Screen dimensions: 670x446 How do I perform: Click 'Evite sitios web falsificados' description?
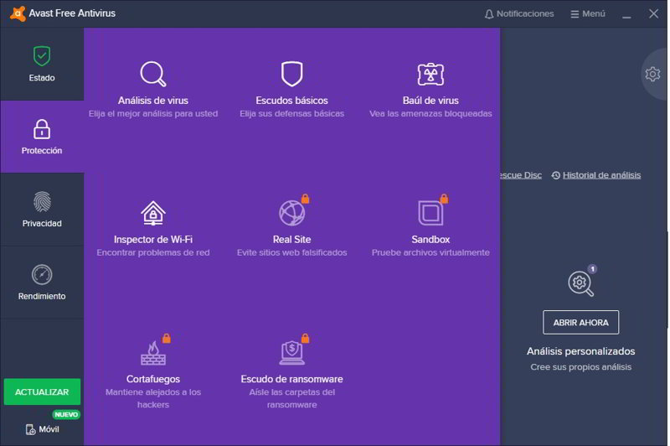coord(291,252)
